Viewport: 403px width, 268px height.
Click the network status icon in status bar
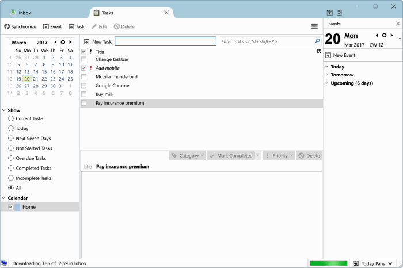[4, 263]
